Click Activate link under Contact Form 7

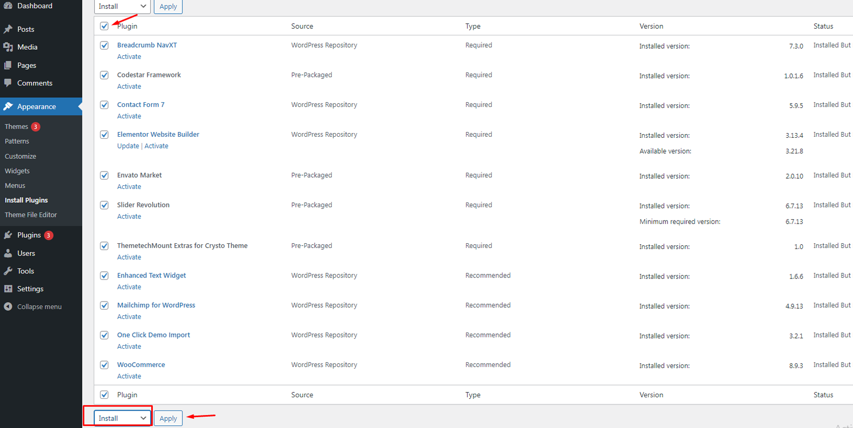[129, 116]
